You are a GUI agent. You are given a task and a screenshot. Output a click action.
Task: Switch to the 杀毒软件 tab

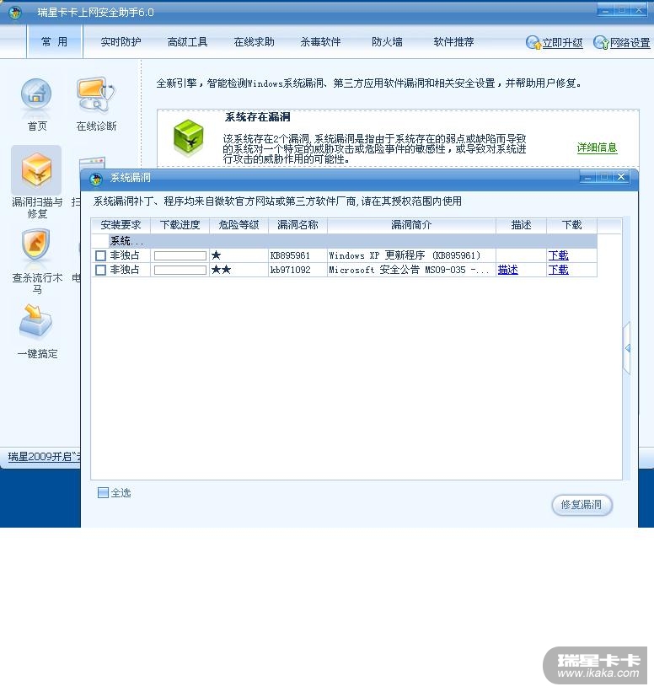[320, 42]
